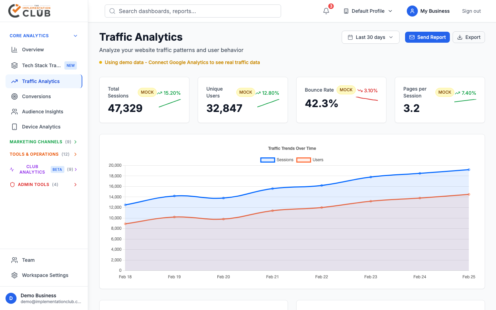
Task: Click the Conversions target icon
Action: pyautogui.click(x=14, y=96)
